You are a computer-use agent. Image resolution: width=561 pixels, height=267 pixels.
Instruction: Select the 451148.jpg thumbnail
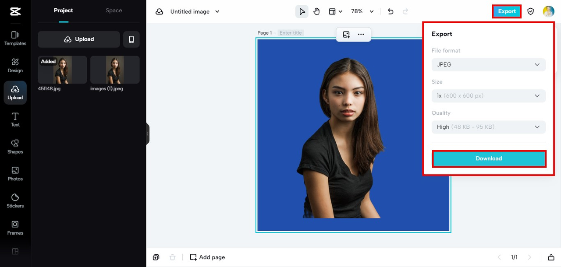[x=62, y=70]
